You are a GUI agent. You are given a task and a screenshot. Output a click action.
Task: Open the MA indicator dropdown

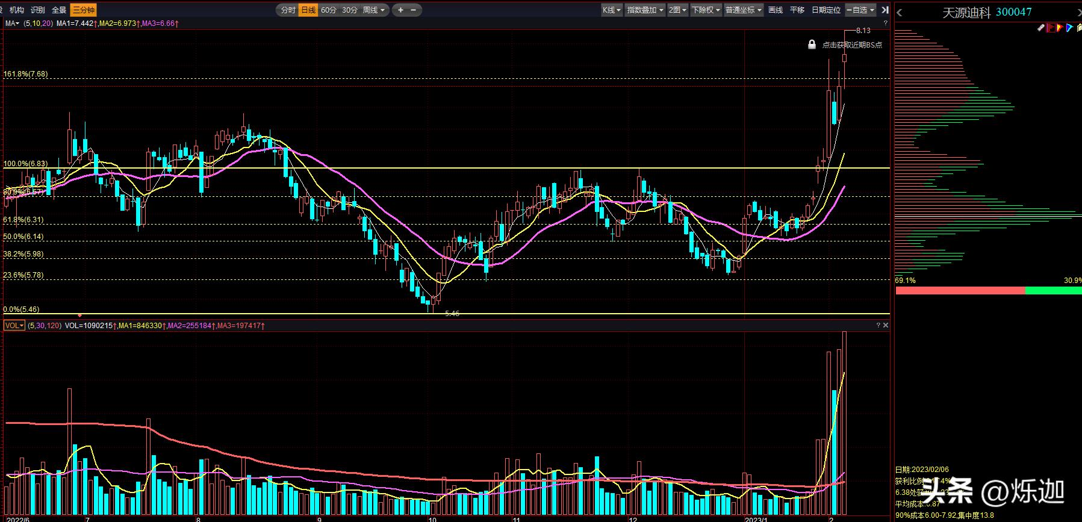[x=13, y=23]
